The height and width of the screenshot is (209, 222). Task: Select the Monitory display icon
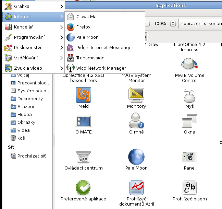136,95
